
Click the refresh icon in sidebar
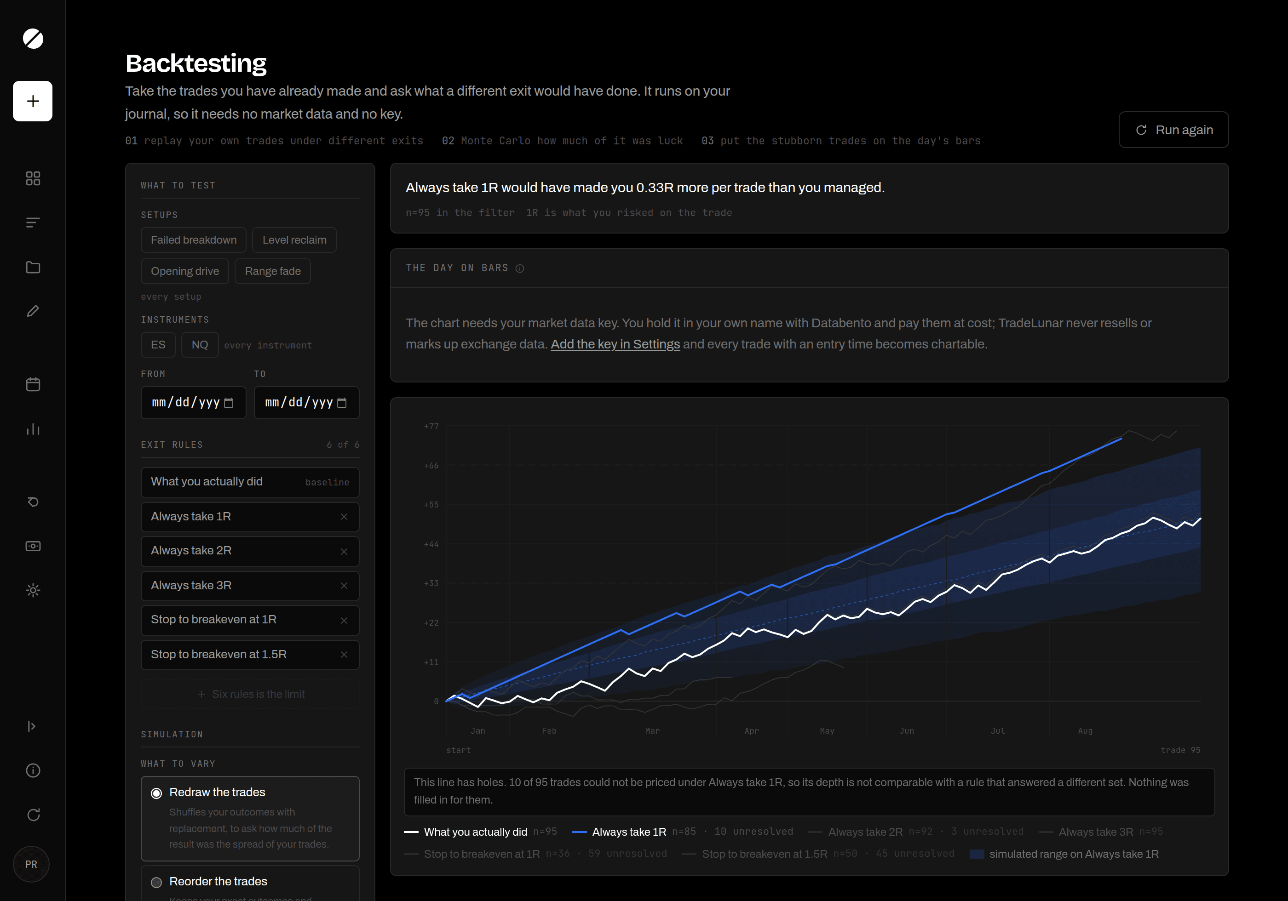pos(33,815)
